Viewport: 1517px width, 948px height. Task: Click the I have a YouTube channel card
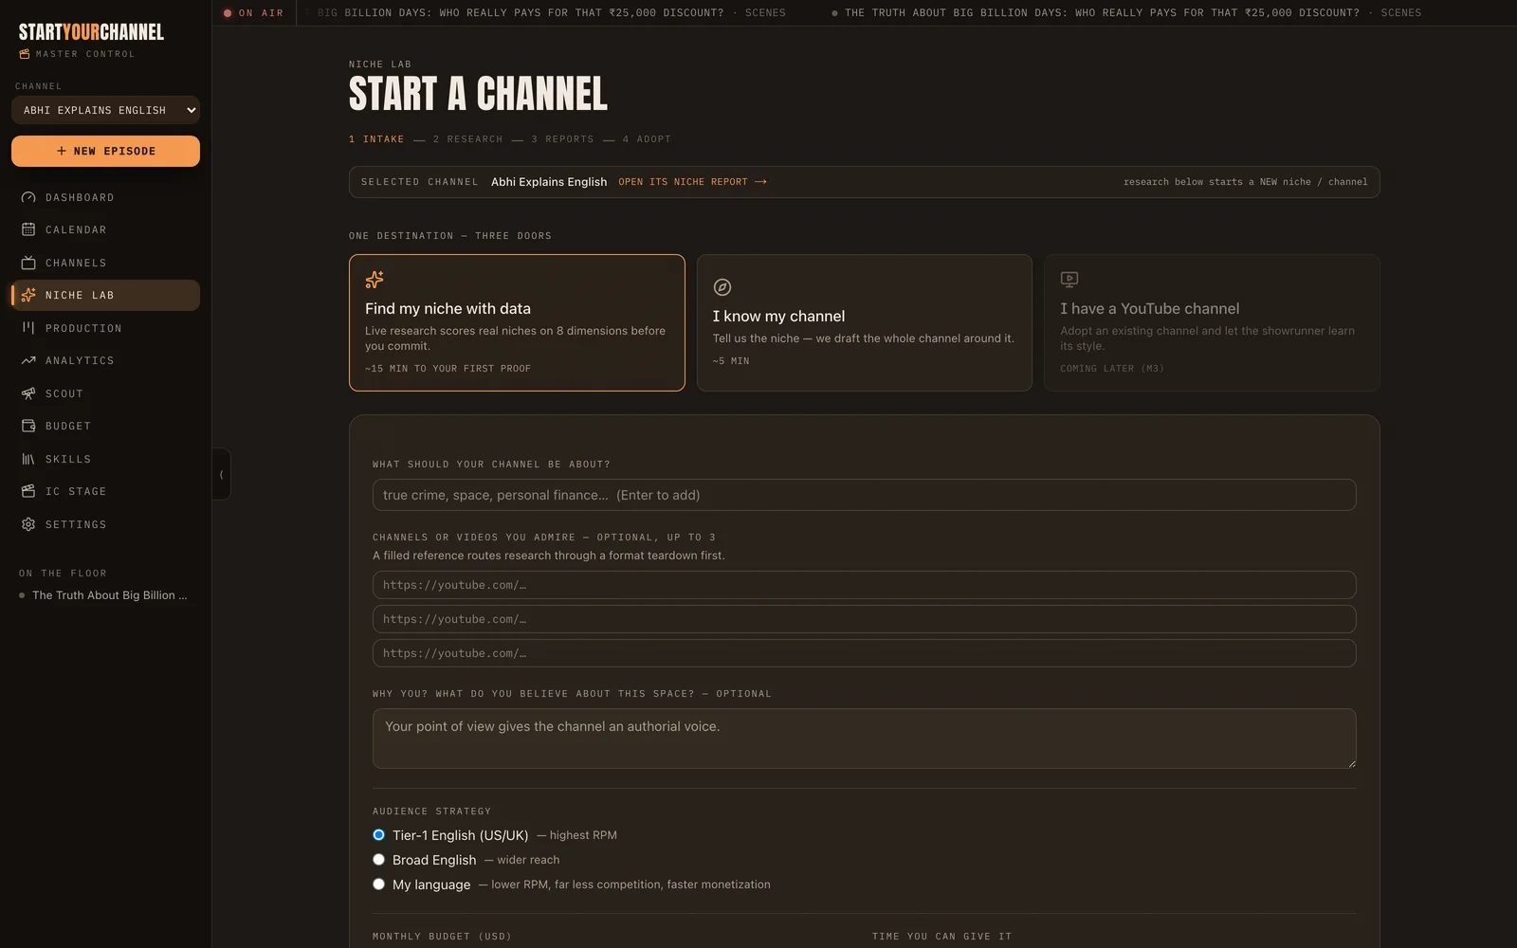coord(1212,322)
